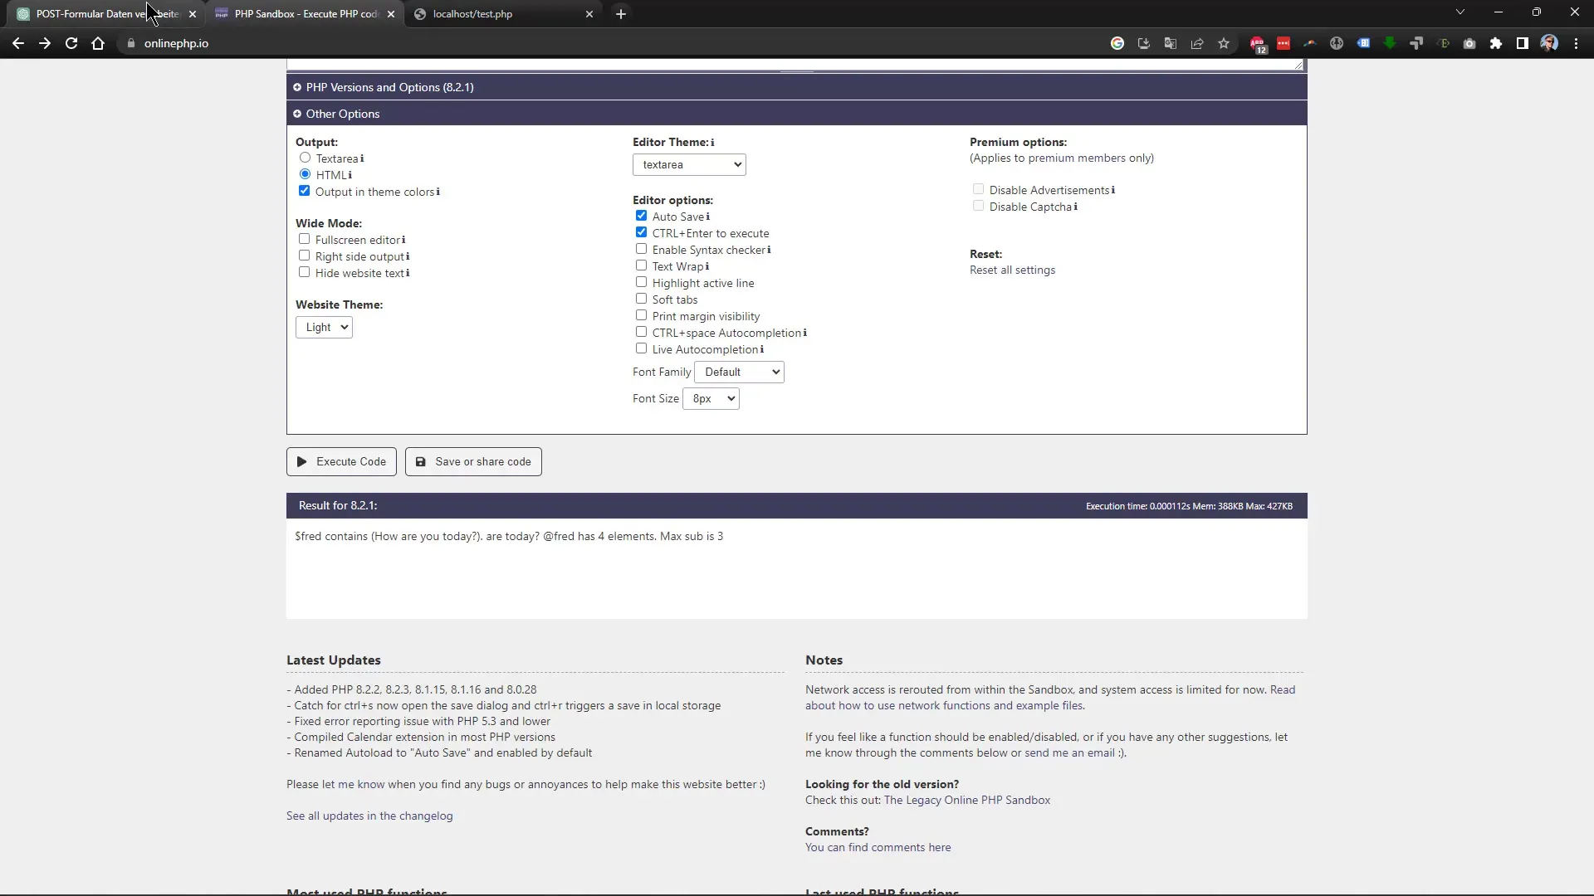
Task: Select the 8px Font Size dropdown
Action: (x=711, y=397)
